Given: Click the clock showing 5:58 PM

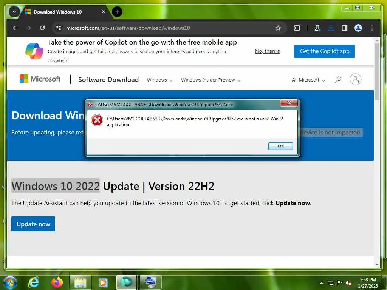Looking at the screenshot, I should [368, 283].
